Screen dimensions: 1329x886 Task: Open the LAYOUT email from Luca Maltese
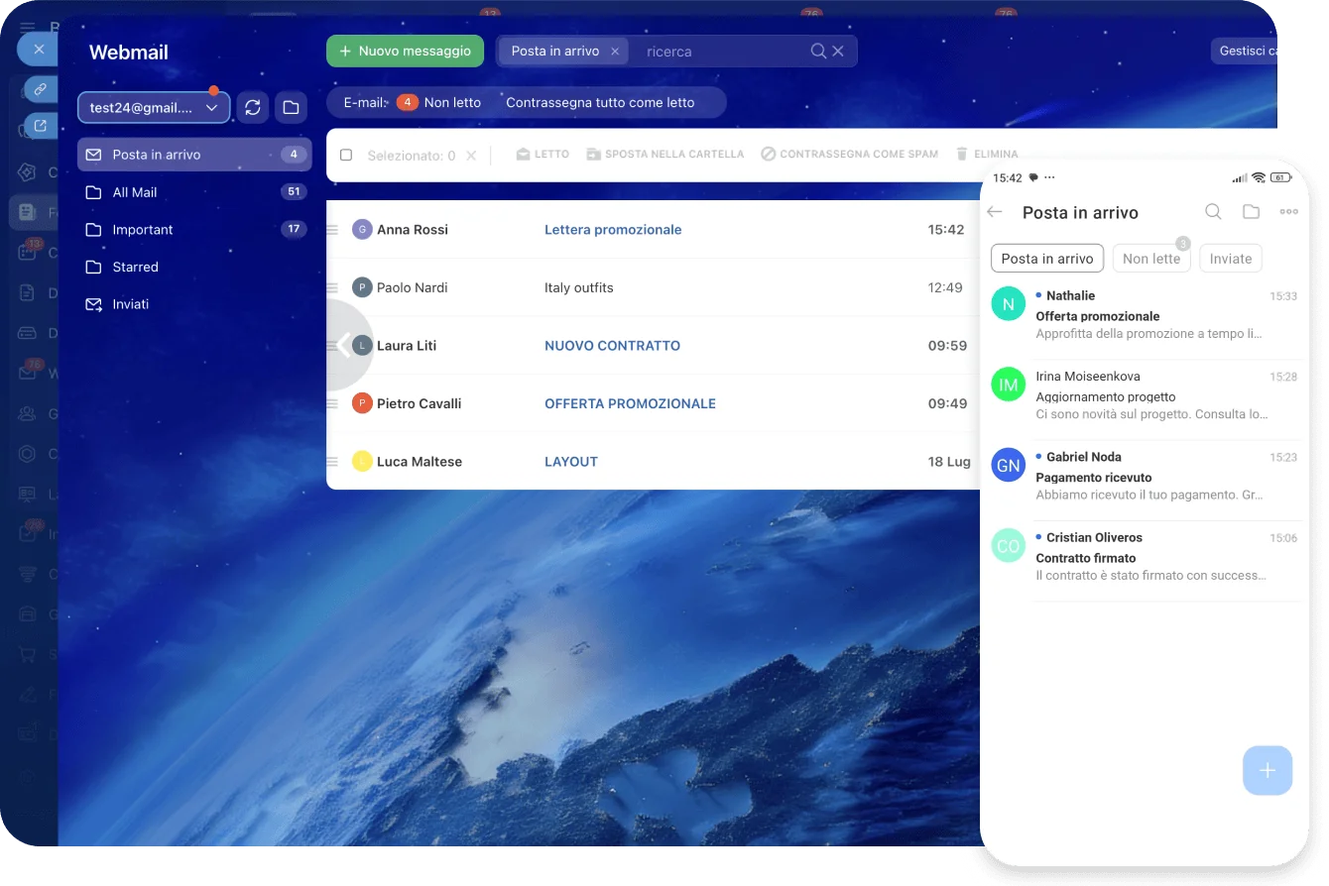(x=571, y=462)
